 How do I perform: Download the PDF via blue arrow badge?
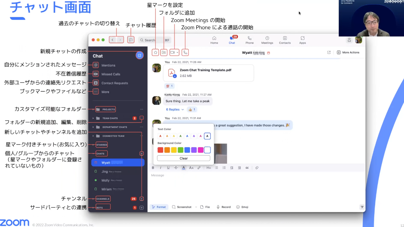pos(175,76)
